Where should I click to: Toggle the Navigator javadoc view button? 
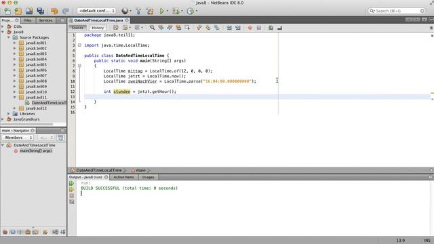pyautogui.click(x=60, y=138)
